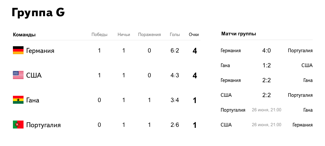The width and height of the screenshot is (325, 146).
Task: Open the 4:0 Германия–Португалия match score
Action: point(266,51)
